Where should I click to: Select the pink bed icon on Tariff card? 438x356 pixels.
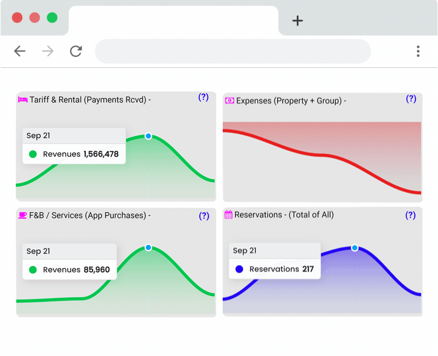point(22,100)
